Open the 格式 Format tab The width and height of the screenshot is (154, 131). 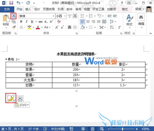point(125,9)
